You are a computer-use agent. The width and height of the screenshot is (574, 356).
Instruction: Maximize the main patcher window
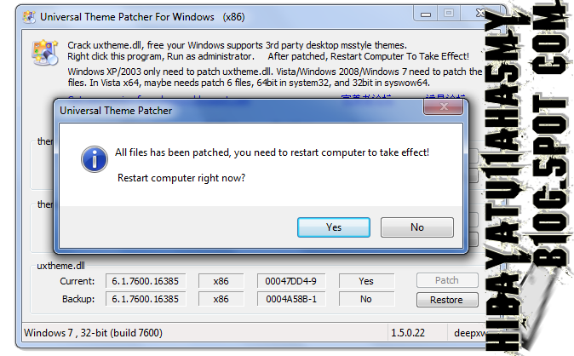pos(449,14)
